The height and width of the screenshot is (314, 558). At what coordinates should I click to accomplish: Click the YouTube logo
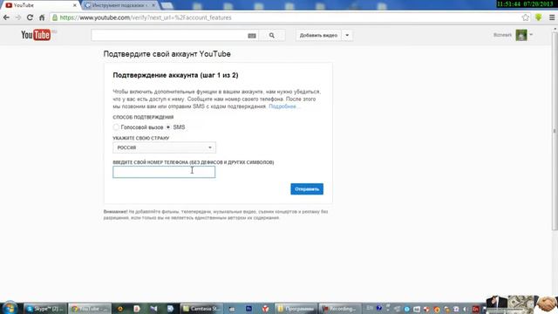coord(37,35)
